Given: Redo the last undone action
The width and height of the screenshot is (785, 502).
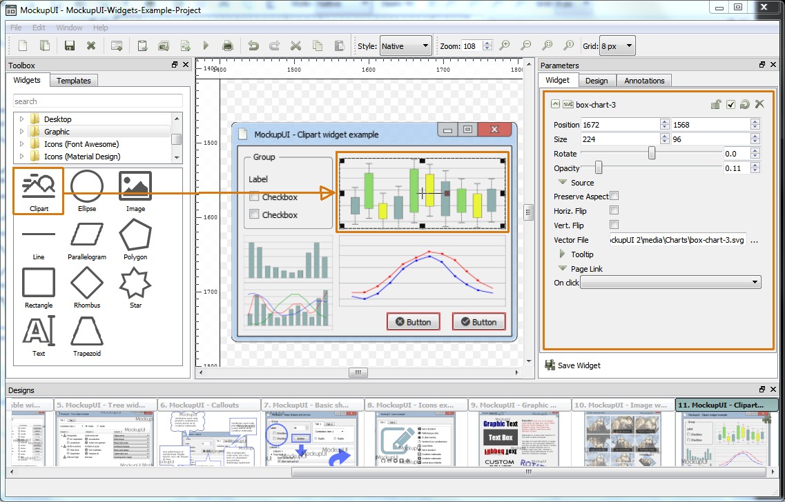Looking at the screenshot, I should (274, 46).
